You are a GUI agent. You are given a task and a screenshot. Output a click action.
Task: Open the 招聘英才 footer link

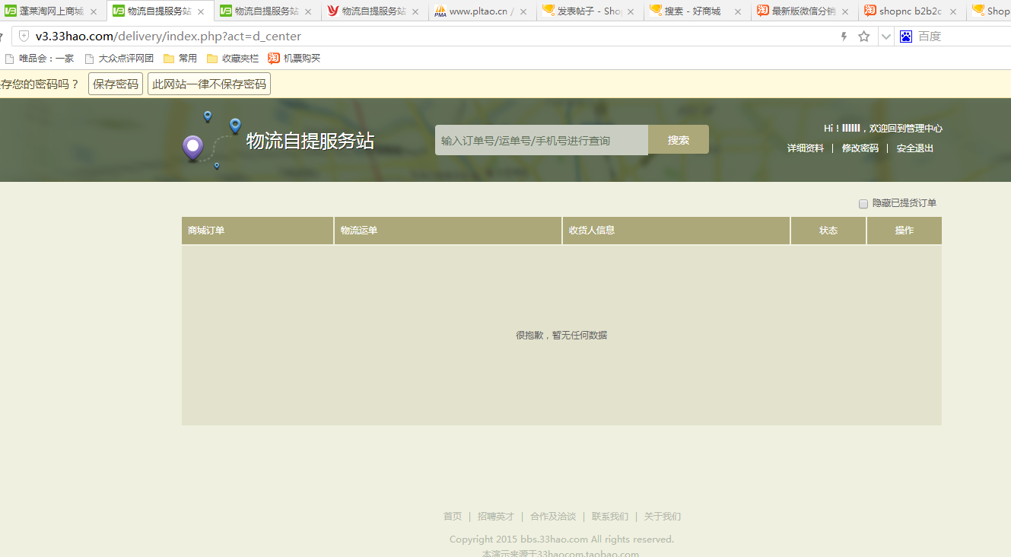click(496, 517)
